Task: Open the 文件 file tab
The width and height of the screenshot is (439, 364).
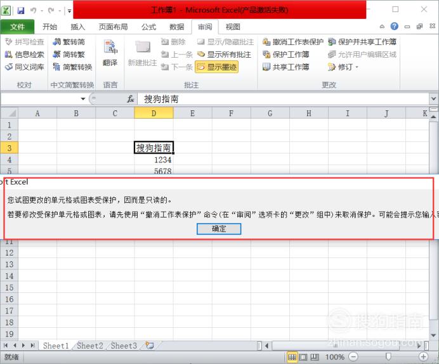Action: coord(17,27)
